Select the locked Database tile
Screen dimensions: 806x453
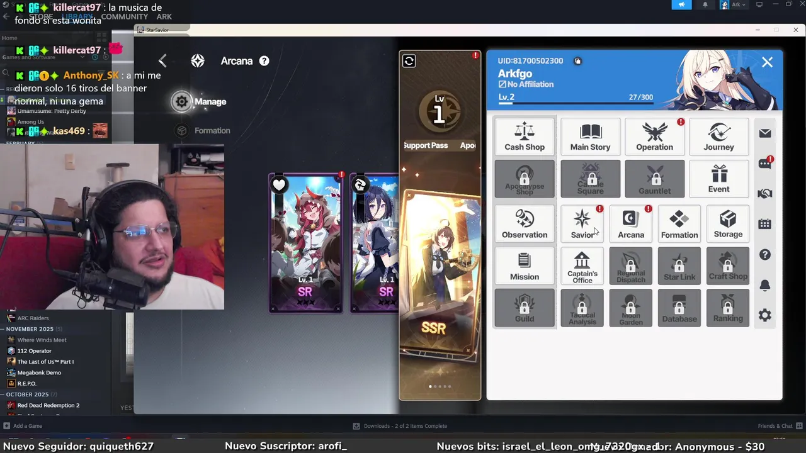pos(679,308)
